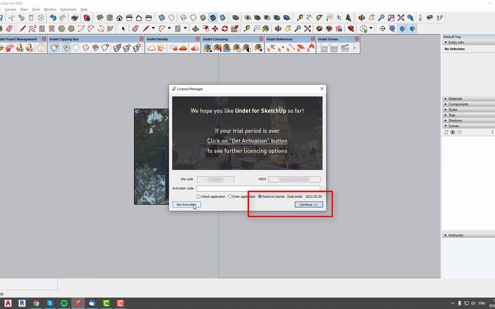Choose the Select arrow tool
This screenshot has height=309, width=495.
pos(123,29)
